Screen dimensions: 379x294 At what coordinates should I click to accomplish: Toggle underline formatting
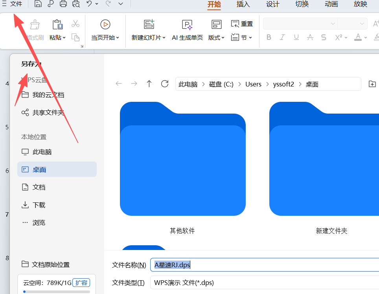pyautogui.click(x=296, y=37)
